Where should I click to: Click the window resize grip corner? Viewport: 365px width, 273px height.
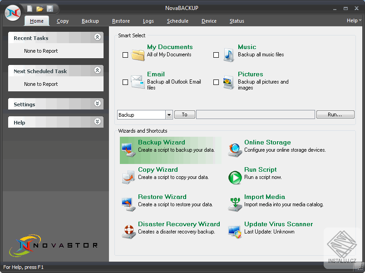(x=360, y=268)
